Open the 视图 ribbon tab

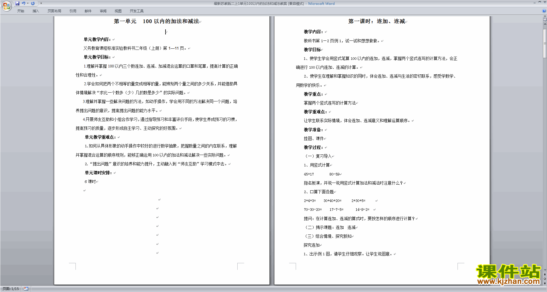tap(118, 11)
